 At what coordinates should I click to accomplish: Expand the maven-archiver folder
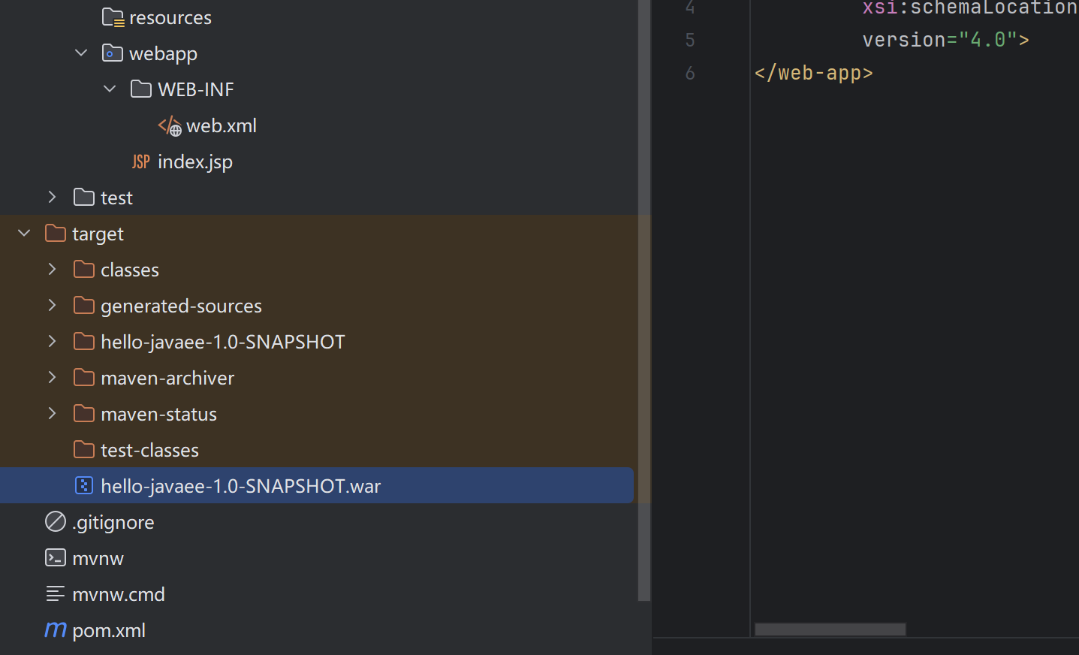(53, 378)
